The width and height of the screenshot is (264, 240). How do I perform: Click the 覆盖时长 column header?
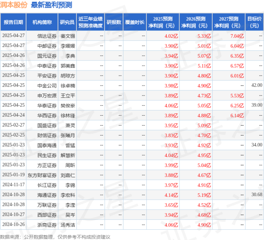pos(135,22)
